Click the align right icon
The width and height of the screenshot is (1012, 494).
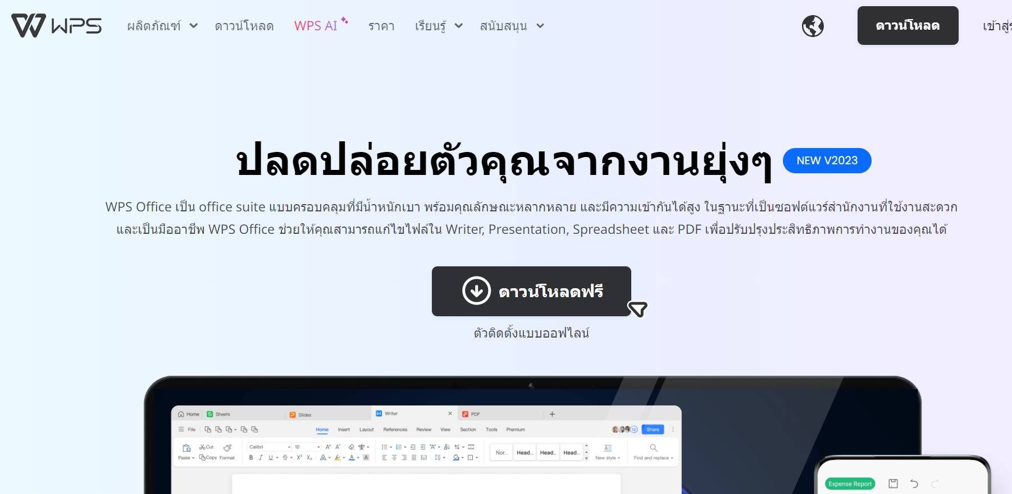404,458
